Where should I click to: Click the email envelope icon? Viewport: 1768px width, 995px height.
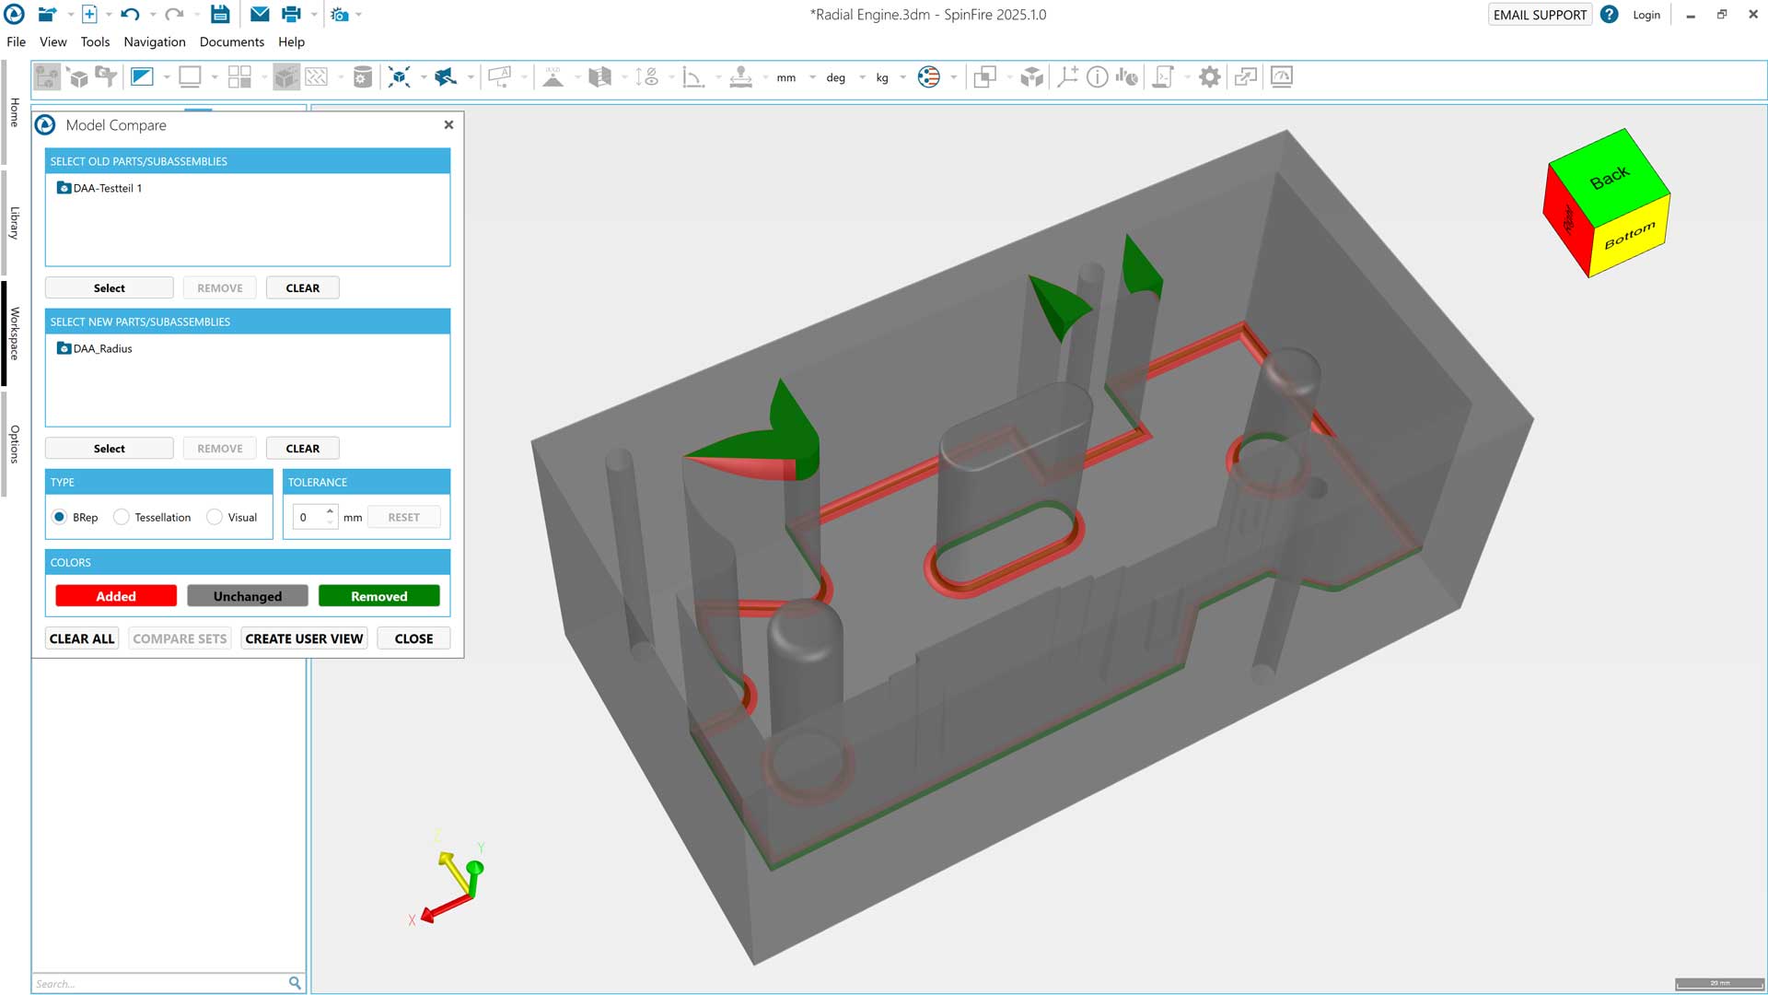tap(260, 15)
